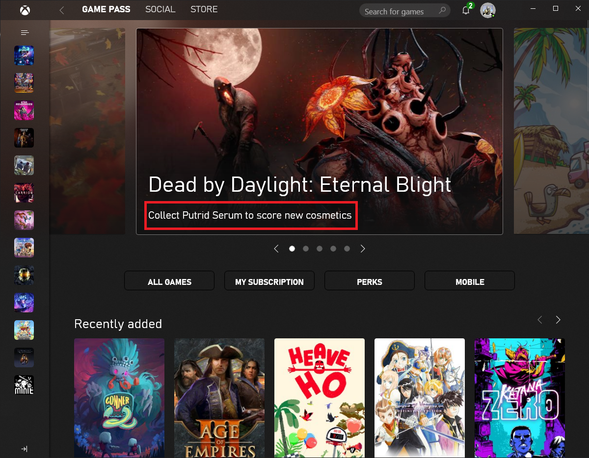The image size is (589, 458).
Task: Open Age of Empires III tile
Action: pyautogui.click(x=219, y=398)
